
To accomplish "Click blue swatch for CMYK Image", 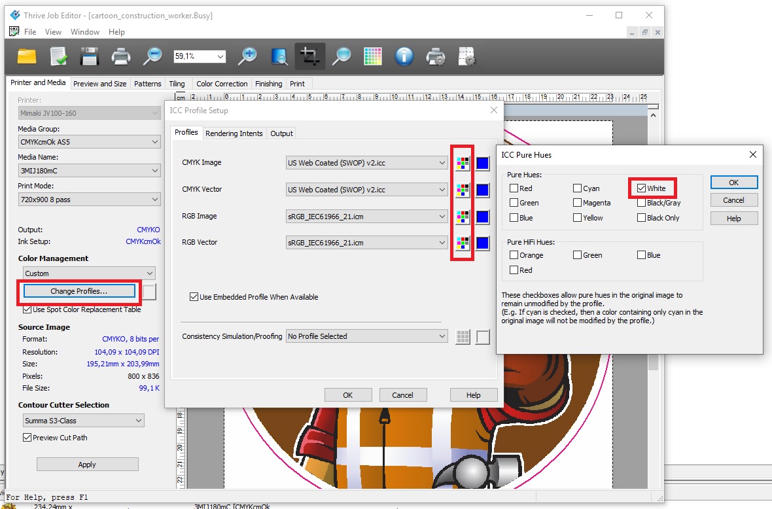I will click(483, 163).
